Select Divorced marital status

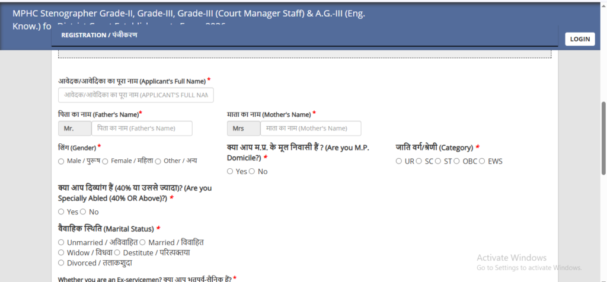61,262
